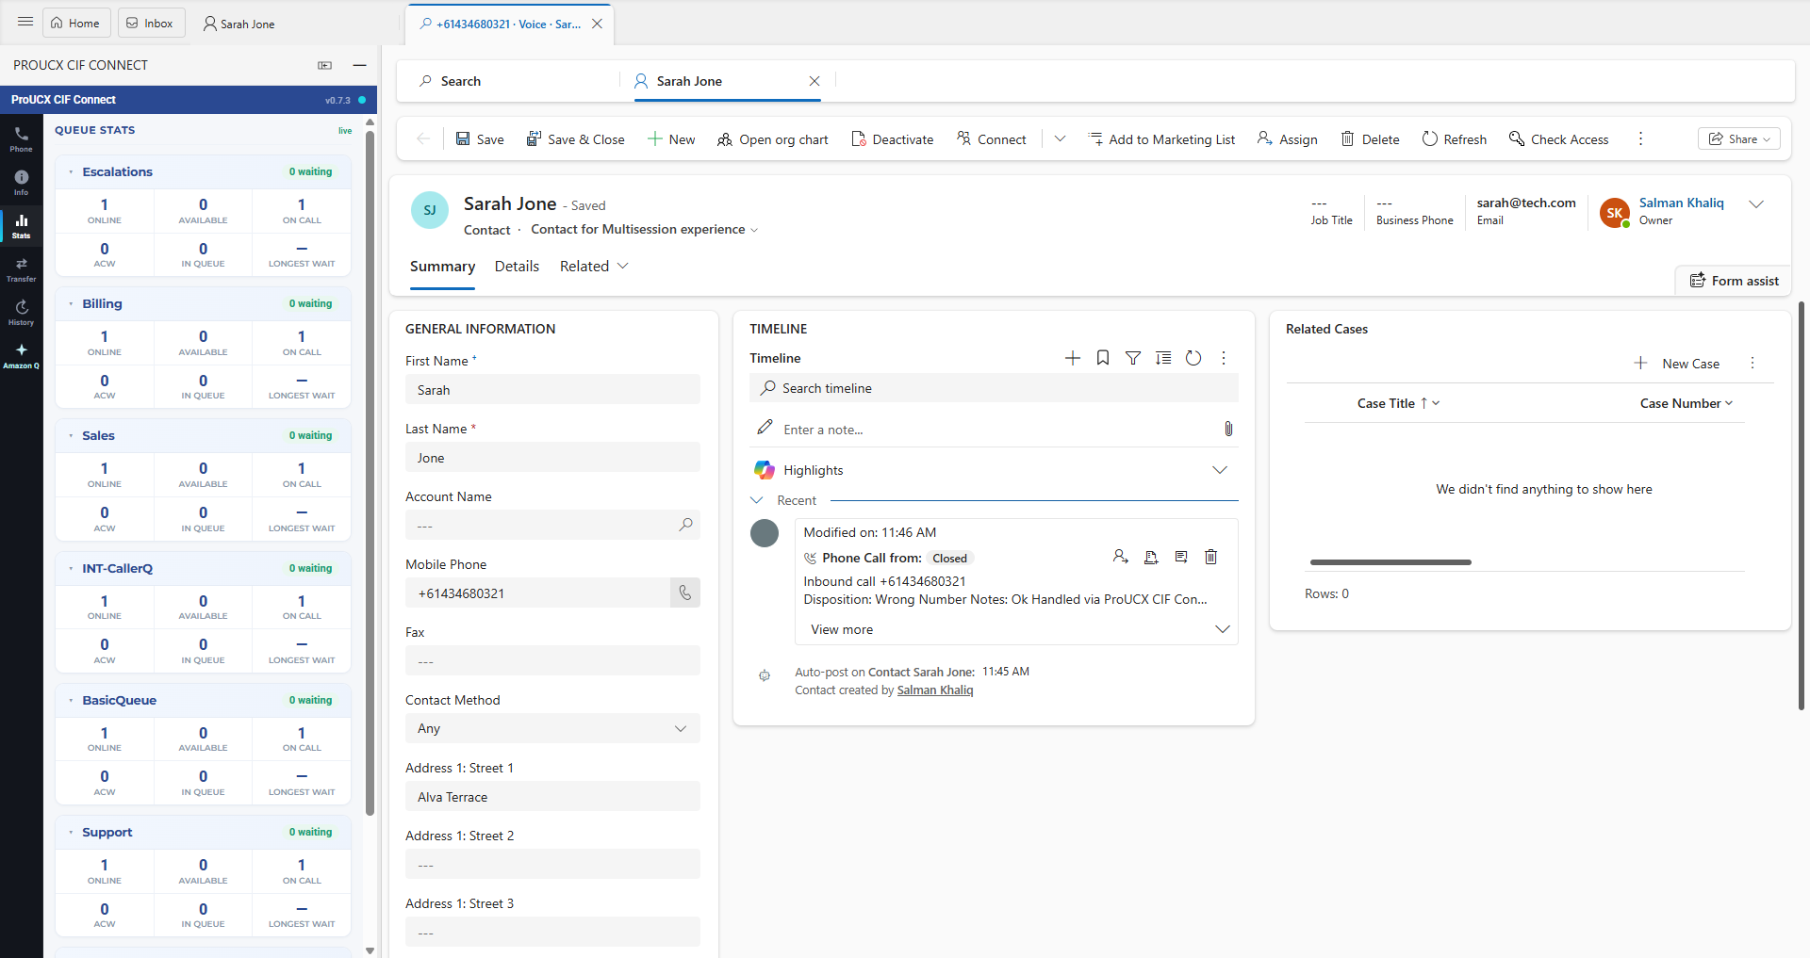Screen dimensions: 1810x958
Task: Collapse the Support queue
Action: click(71, 833)
